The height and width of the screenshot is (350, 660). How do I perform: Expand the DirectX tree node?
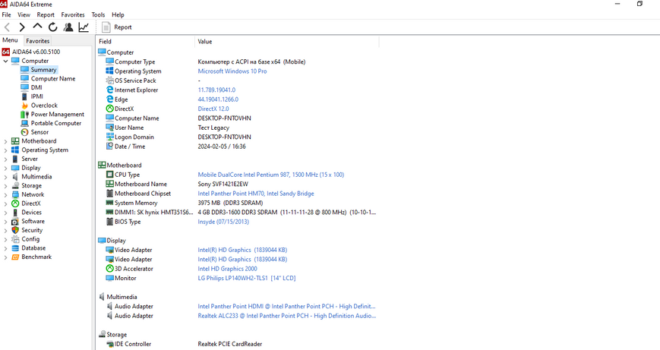[5, 203]
